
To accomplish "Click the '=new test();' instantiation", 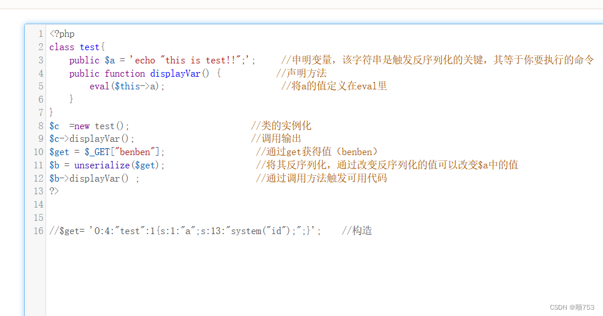I will pyautogui.click(x=99, y=126).
